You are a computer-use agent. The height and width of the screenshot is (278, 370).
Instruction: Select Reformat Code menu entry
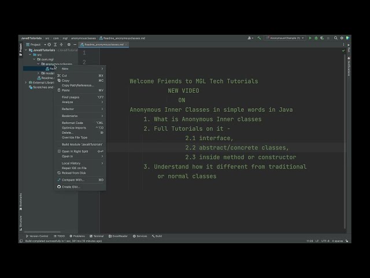(x=80, y=123)
